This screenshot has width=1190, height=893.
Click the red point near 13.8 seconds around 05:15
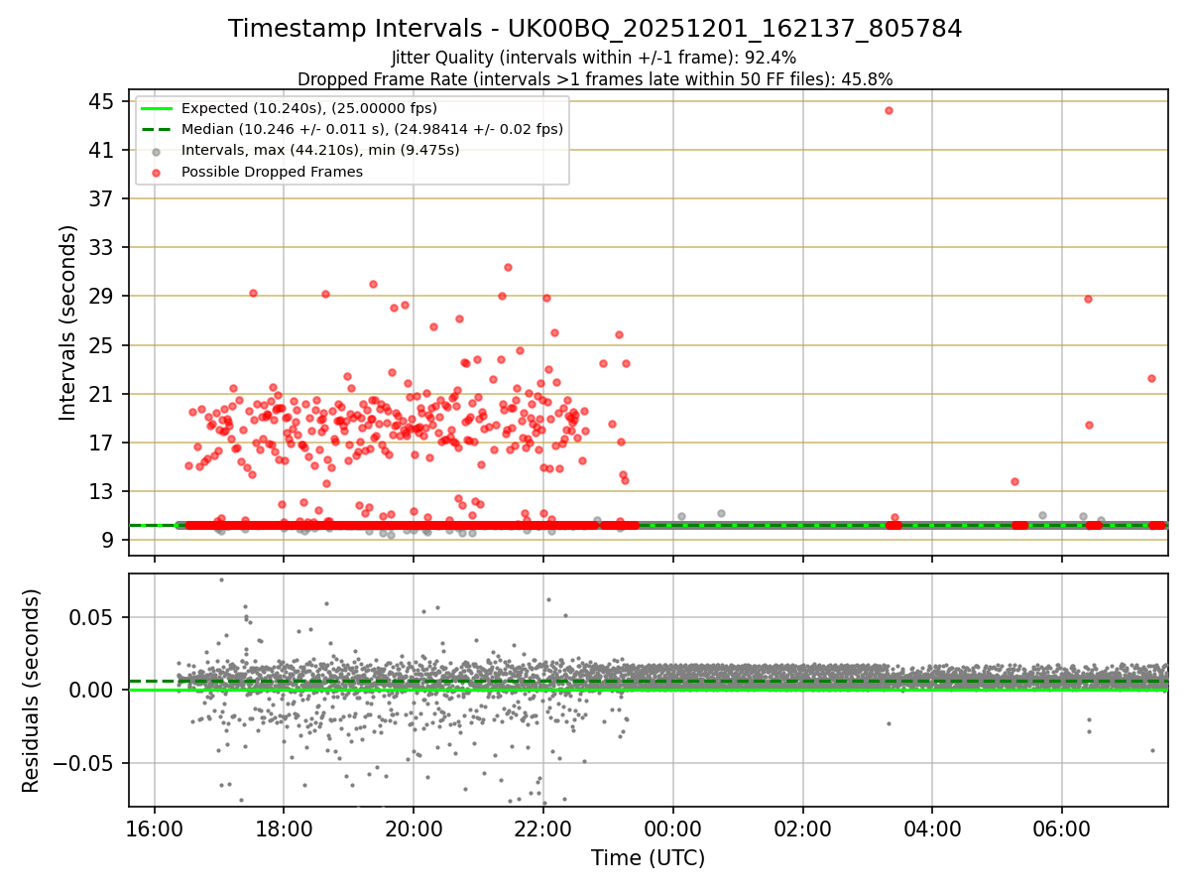1014,481
